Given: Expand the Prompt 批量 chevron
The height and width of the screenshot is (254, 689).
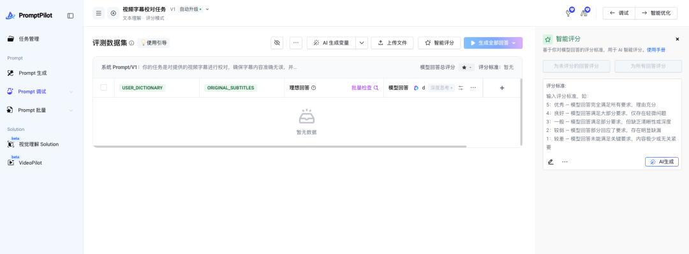Looking at the screenshot, I should point(71,110).
